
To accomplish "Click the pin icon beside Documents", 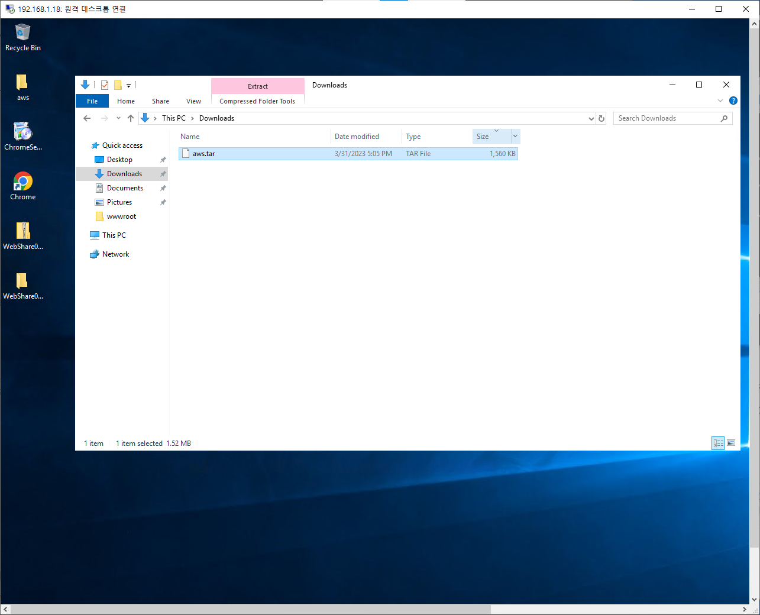I will pyautogui.click(x=163, y=188).
